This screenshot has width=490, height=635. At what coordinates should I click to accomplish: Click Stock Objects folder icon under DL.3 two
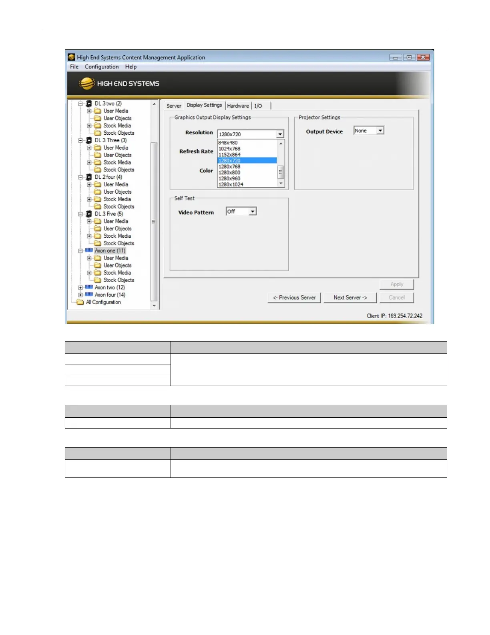click(98, 133)
